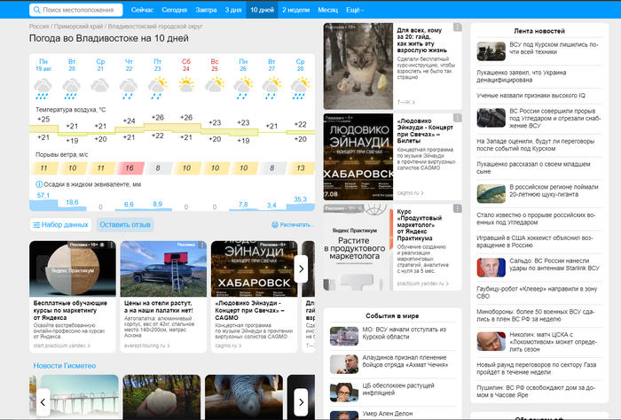Select Friday 23 weather icon
The image size is (621, 420).
click(157, 88)
